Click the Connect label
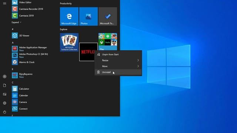This screenshot has width=237, height=133. click(23, 109)
